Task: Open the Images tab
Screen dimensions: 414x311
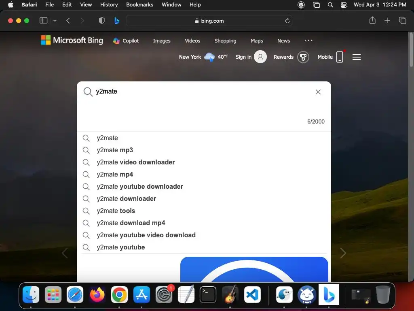Action: tap(162, 41)
